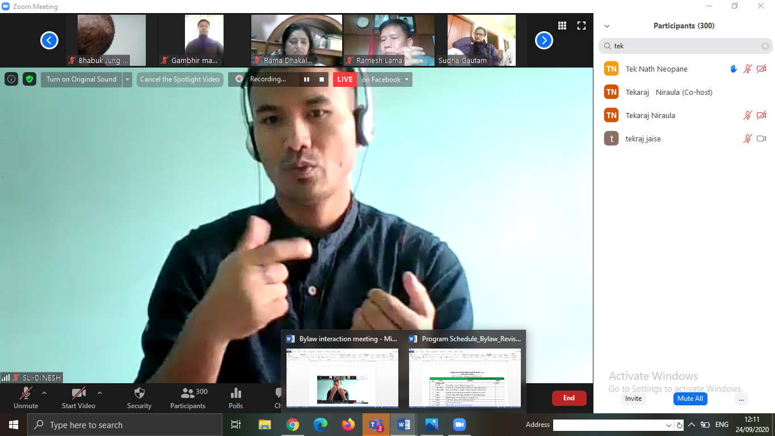Click the meeting information icon
Viewport: 775px width, 436px height.
pos(11,79)
